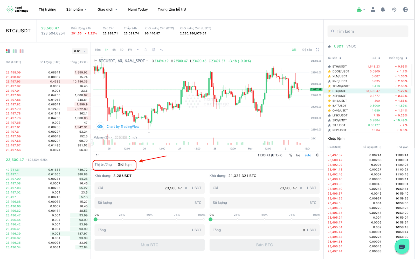Toggle percent scale on chart

point(291,155)
